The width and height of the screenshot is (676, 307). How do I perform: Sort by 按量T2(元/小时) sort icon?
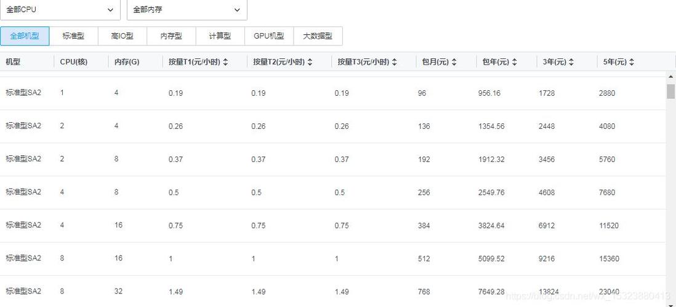click(310, 63)
